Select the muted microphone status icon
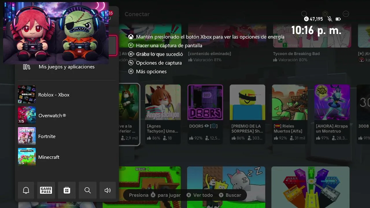370x208 pixels. click(x=330, y=19)
